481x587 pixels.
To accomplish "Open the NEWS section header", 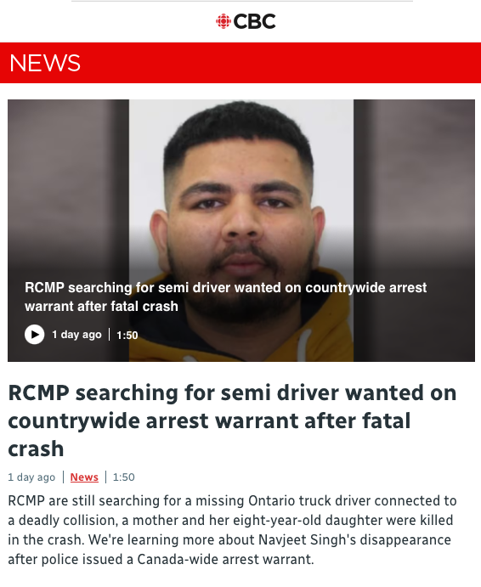I will (x=45, y=63).
